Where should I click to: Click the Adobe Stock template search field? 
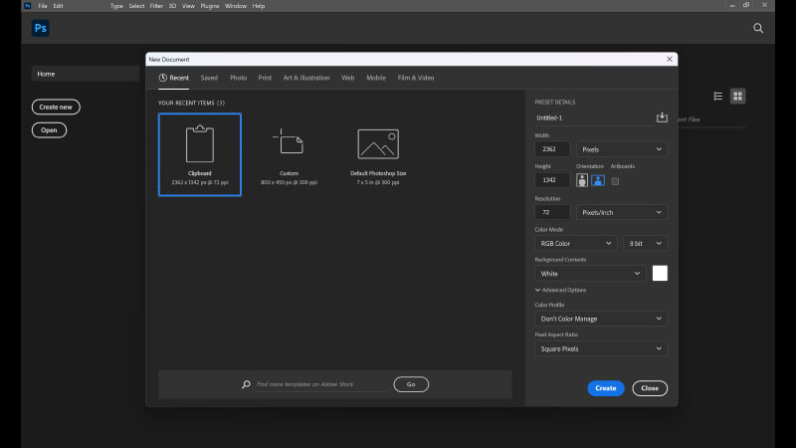click(x=320, y=384)
